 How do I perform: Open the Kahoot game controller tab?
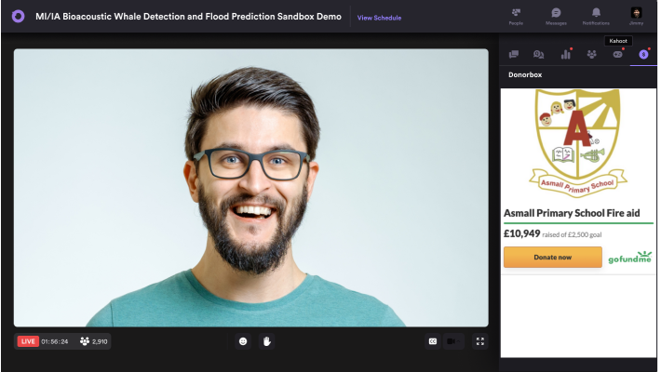(617, 55)
